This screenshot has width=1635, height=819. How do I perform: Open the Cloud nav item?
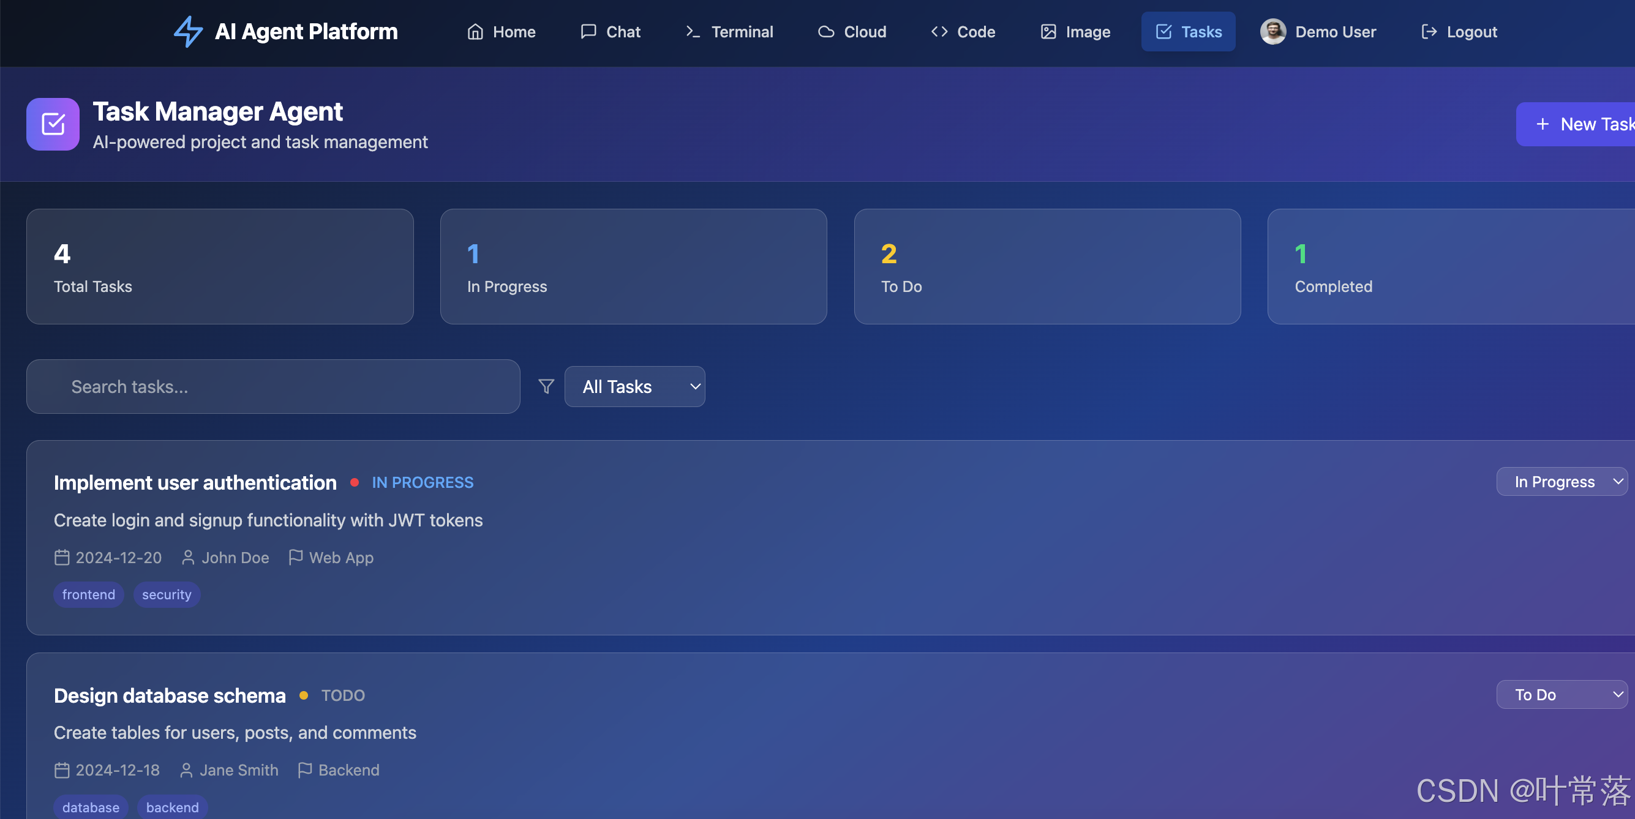(x=852, y=32)
